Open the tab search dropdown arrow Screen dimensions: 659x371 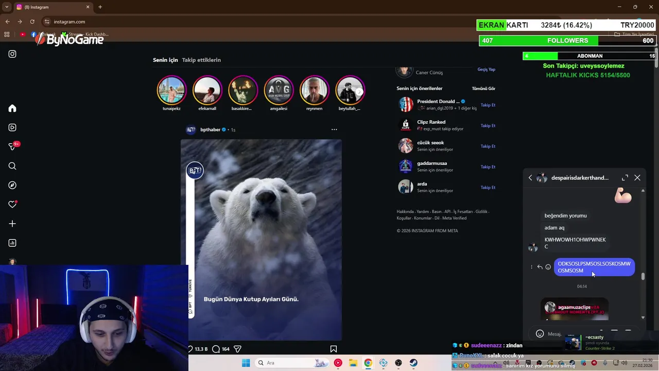point(7,7)
